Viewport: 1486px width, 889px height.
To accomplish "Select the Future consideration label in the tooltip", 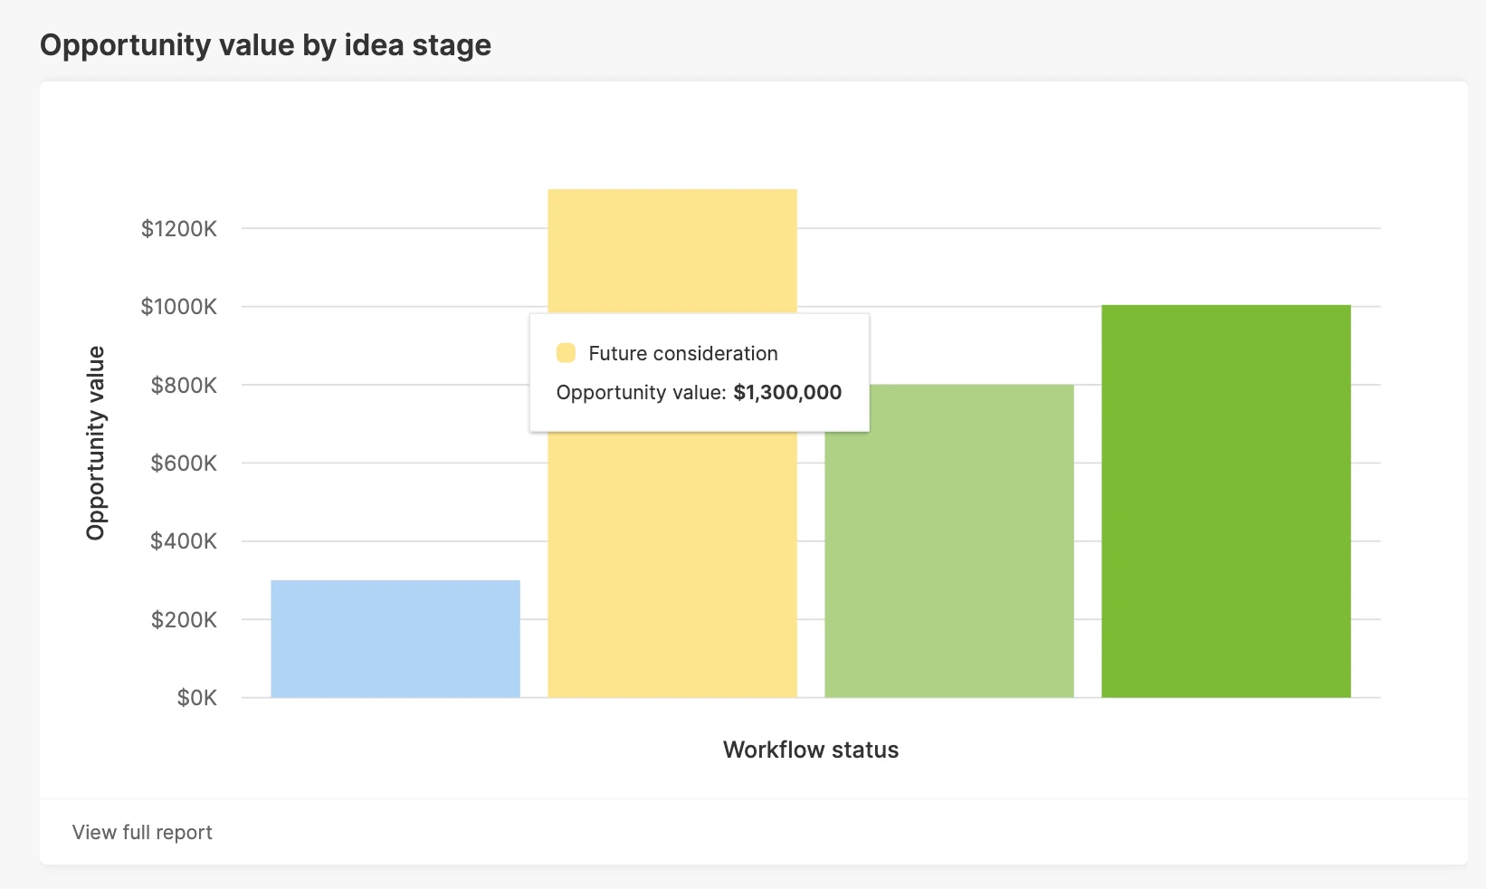I will click(x=682, y=353).
